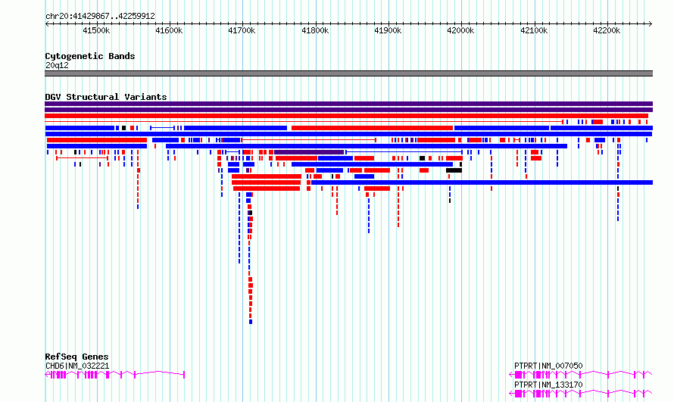
Task: Select the RefSeq Genes track title
Action: (76, 357)
